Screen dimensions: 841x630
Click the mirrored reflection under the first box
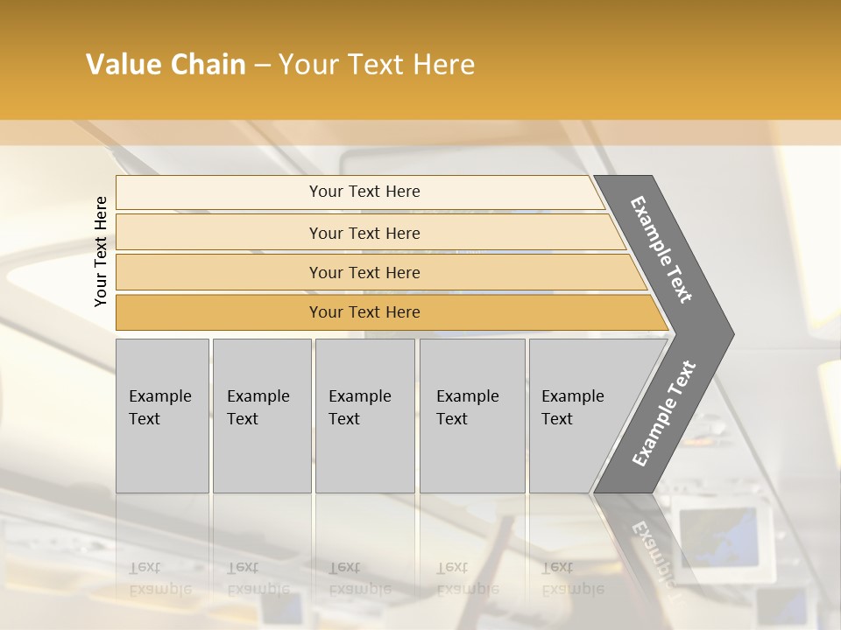[x=162, y=560]
